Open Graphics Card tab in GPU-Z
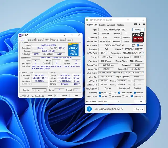 (92, 24)
